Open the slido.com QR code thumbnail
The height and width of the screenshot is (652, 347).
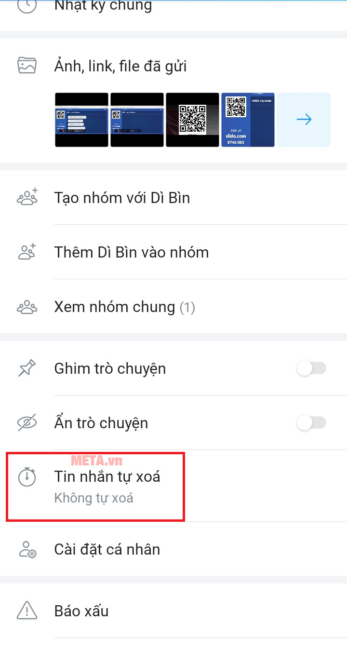(248, 120)
